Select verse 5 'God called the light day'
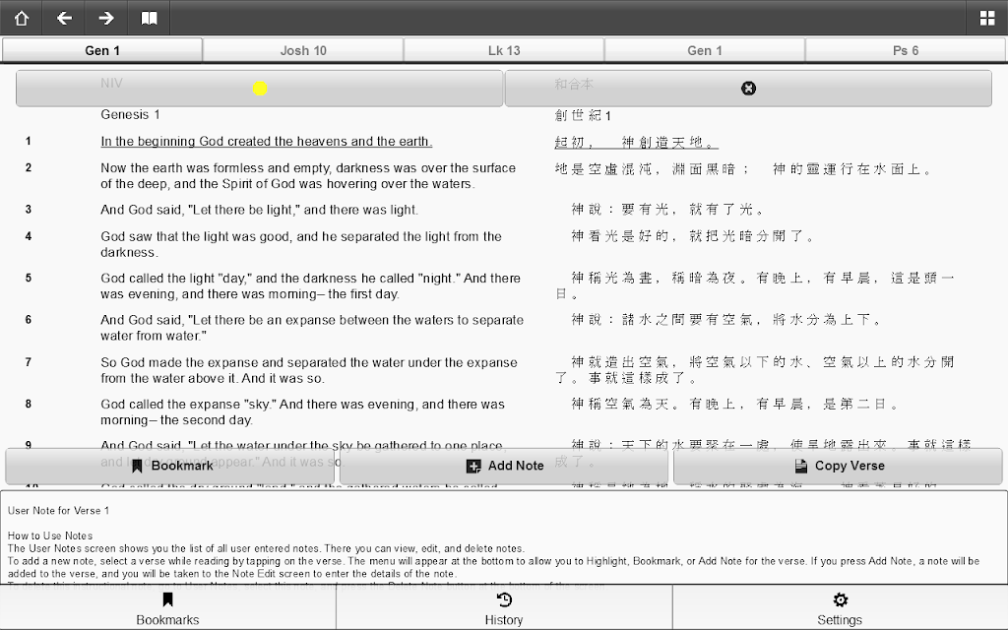This screenshot has height=630, width=1008. pyautogui.click(x=310, y=286)
